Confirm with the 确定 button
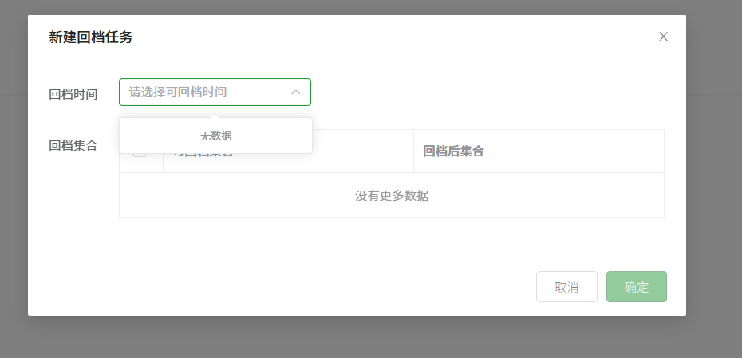The height and width of the screenshot is (358, 742). pyautogui.click(x=637, y=286)
